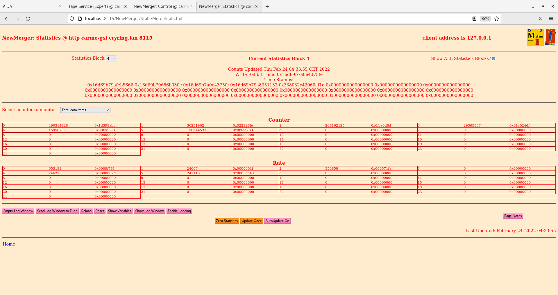Uncheck Show ALL Statistics Blocks checkbox

pos(493,58)
